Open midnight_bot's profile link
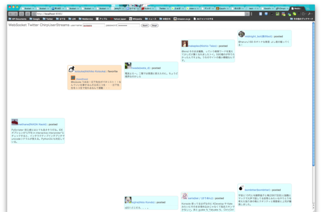This screenshot has width=322, height=212. (x=258, y=36)
